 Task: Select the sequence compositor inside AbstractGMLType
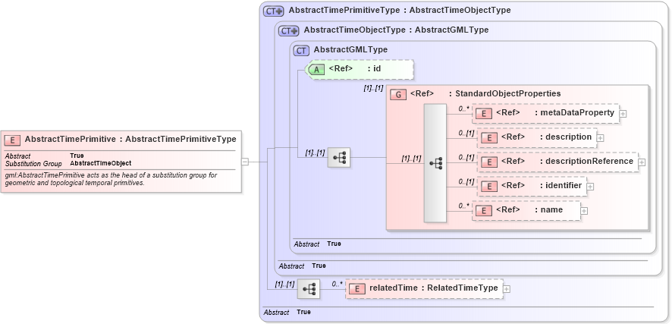click(x=339, y=158)
